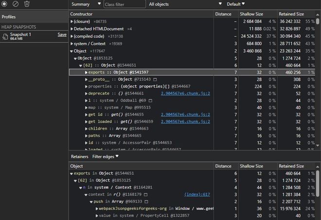
Task: Clear all profiles icon
Action: pyautogui.click(x=16, y=4)
